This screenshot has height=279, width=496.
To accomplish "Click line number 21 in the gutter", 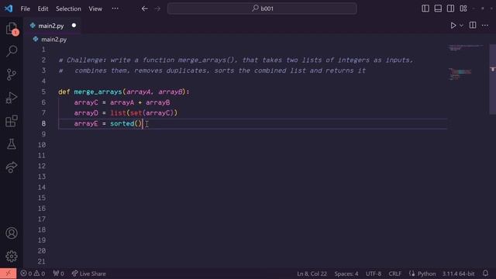I will click(x=42, y=262).
